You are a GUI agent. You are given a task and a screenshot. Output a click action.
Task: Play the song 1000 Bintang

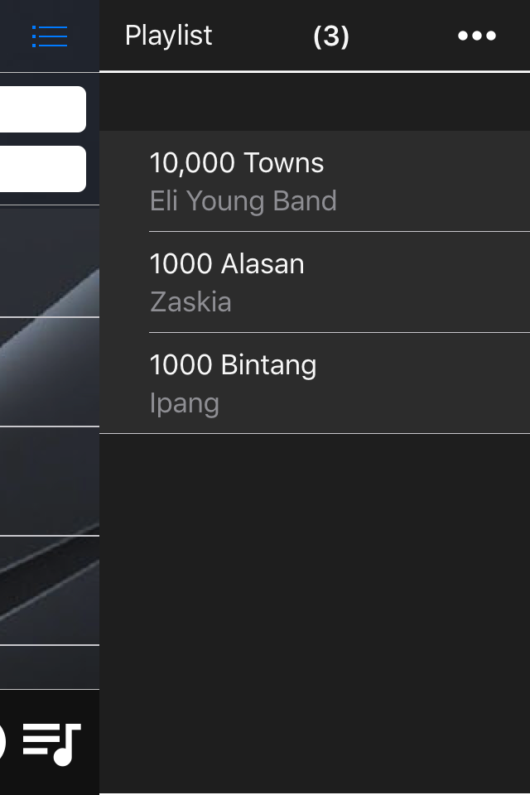233,365
